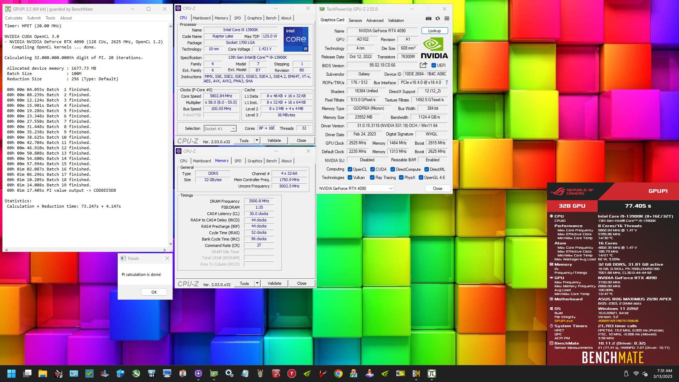Click OK in the Finish dialog
Screen dimensions: 679x382
pos(154,292)
